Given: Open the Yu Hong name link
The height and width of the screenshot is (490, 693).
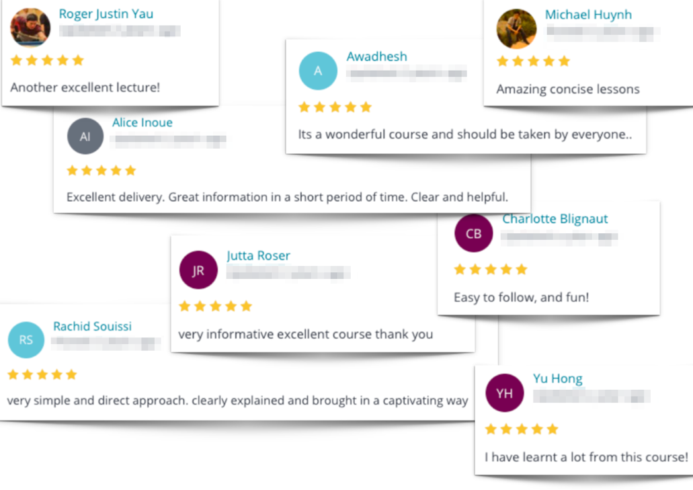Looking at the screenshot, I should (558, 378).
